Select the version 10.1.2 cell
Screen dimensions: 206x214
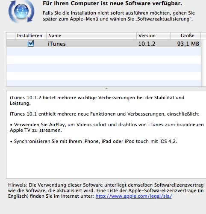[147, 44]
